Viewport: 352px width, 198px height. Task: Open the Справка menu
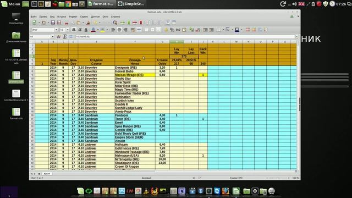point(116,16)
